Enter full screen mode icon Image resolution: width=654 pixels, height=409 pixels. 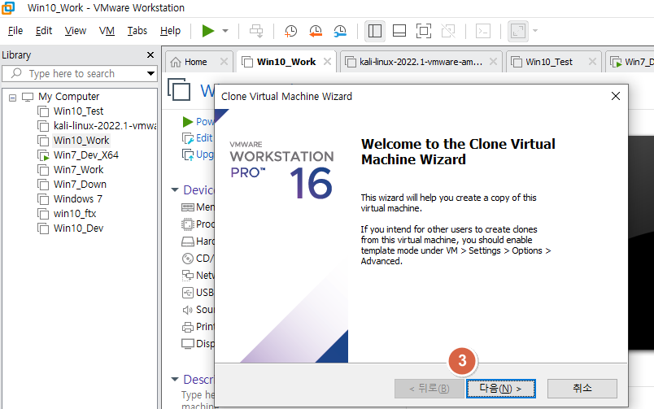[424, 31]
